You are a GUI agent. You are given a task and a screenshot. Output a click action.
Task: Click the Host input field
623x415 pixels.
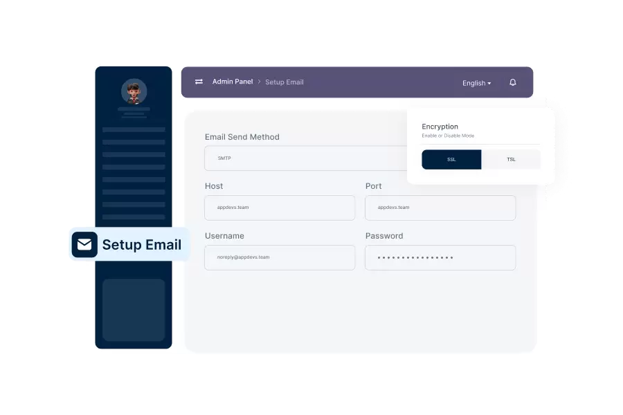[x=280, y=207]
